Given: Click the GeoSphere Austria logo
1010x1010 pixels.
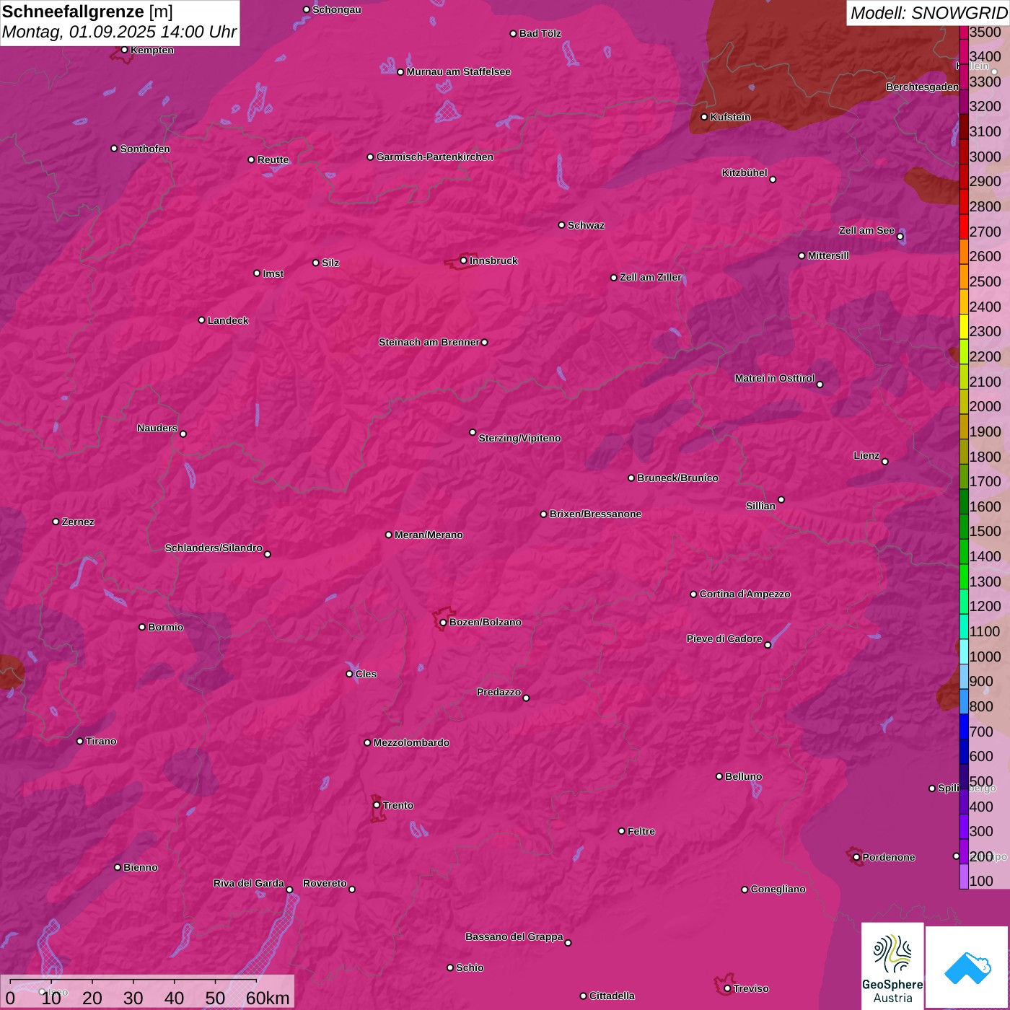Looking at the screenshot, I should (892, 966).
